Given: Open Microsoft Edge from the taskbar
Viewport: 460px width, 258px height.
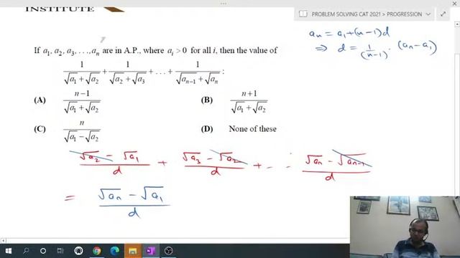Looking at the screenshot, I should coord(115,251).
